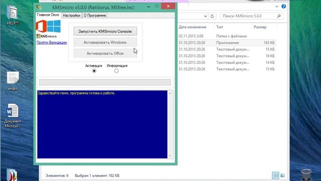The height and width of the screenshot is (181, 321).
Task: Click Активировать Windows button
Action: click(x=105, y=42)
